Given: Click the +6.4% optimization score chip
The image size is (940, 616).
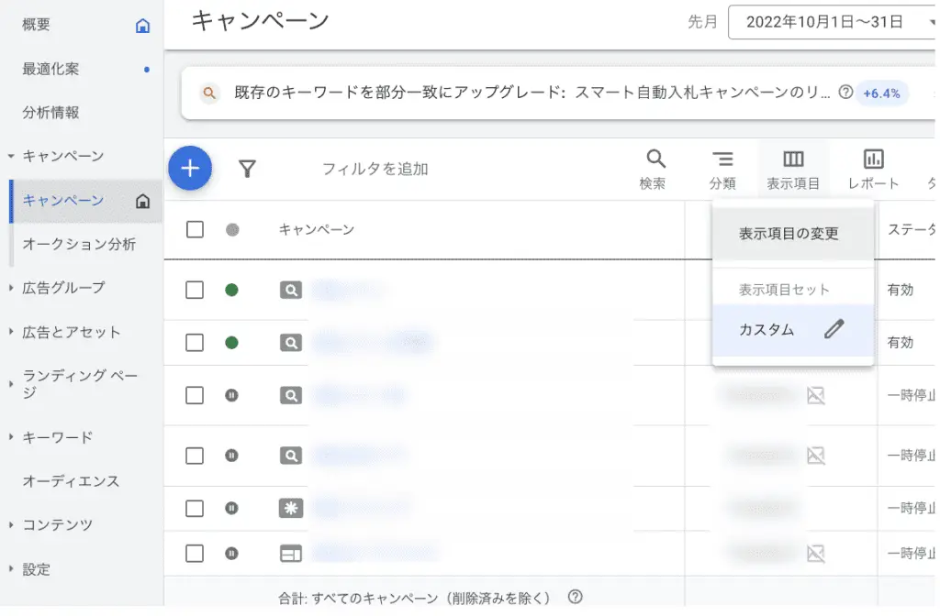Looking at the screenshot, I should (882, 93).
